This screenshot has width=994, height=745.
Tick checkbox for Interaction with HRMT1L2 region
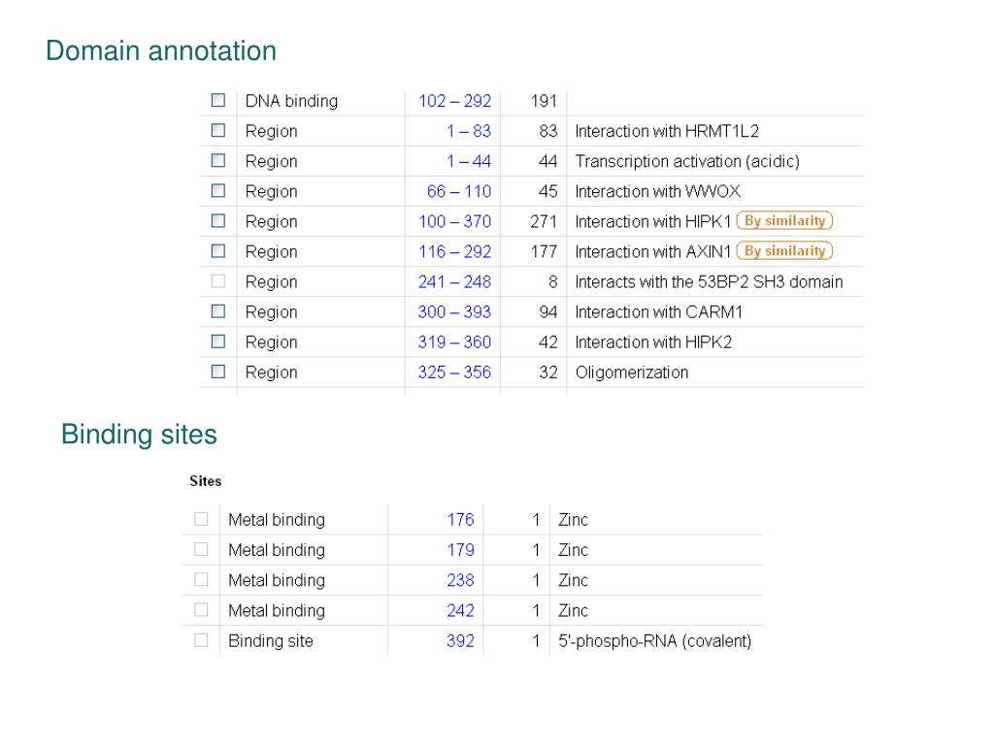click(218, 130)
